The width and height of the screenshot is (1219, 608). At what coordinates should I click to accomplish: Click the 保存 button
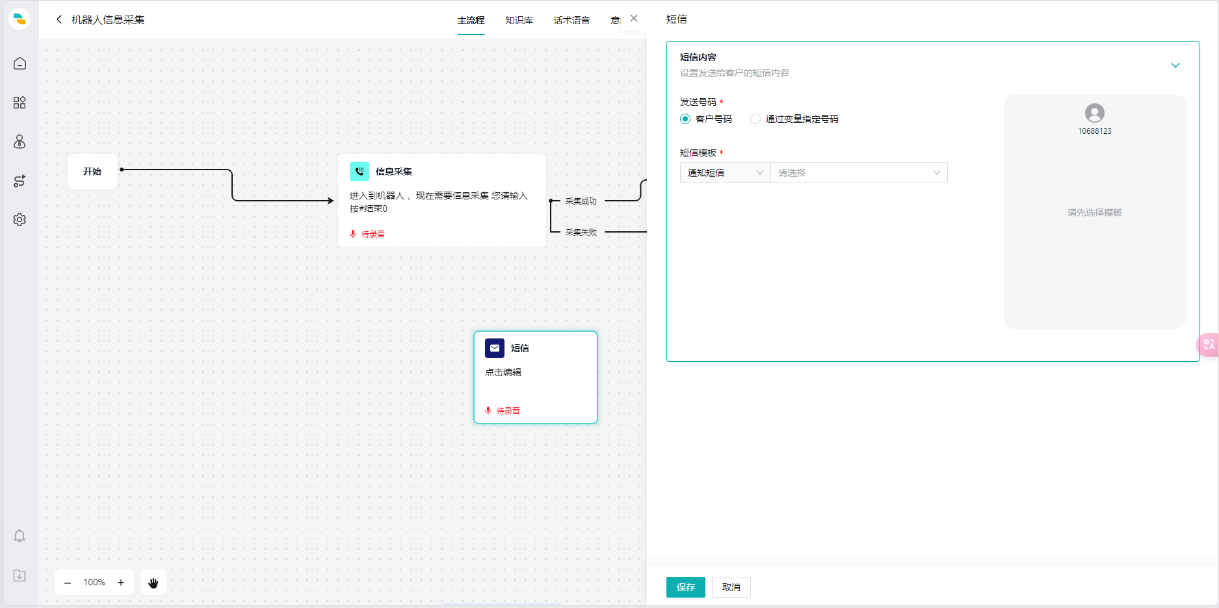[686, 587]
